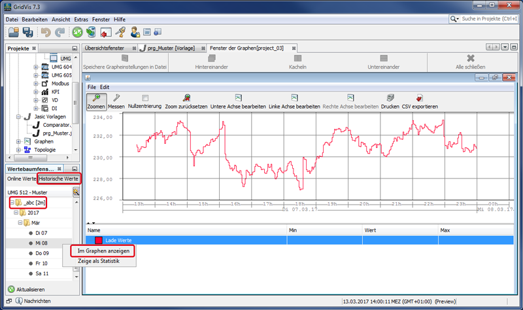Collapse the _abc [2m] folder
This screenshot has width=523, height=310.
tap(12, 203)
